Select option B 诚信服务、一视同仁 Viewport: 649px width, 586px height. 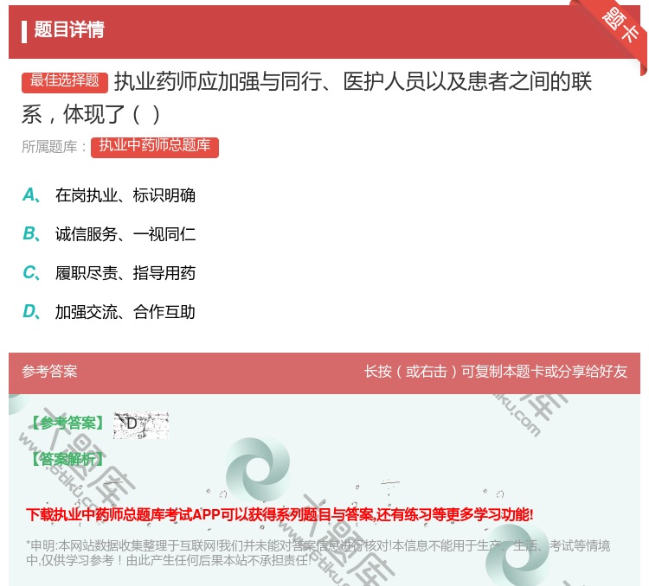pos(109,234)
